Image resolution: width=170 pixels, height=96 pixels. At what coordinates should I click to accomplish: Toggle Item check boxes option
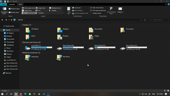(x=91, y=8)
